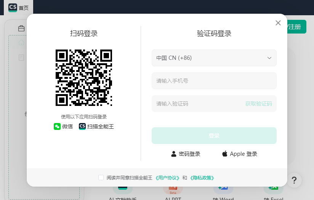314x200 pixels.
Task: Choose Apple 登录 sign-in option
Action: [x=240, y=154]
